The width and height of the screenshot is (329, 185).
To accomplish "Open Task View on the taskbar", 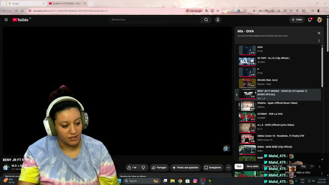I will click(165, 181).
